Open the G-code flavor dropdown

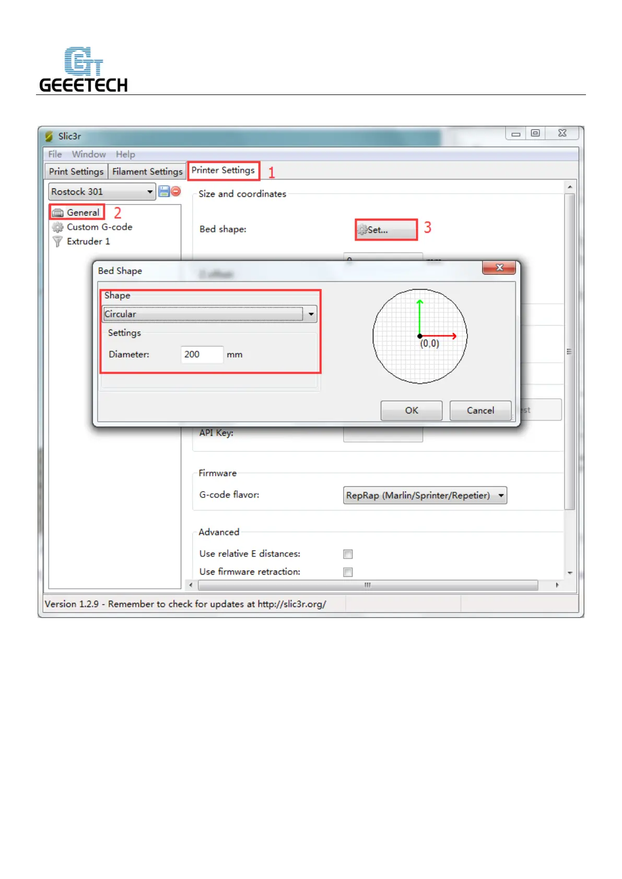(425, 495)
